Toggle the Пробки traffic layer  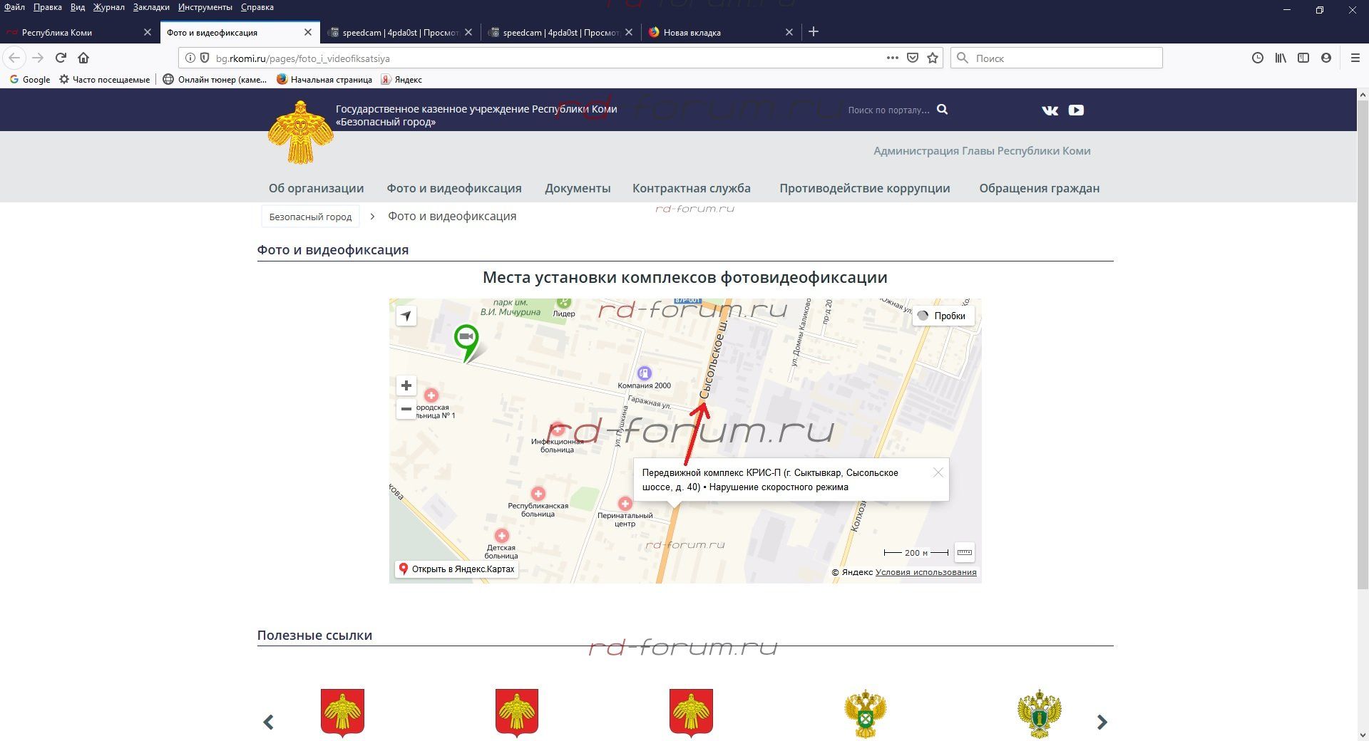943,316
